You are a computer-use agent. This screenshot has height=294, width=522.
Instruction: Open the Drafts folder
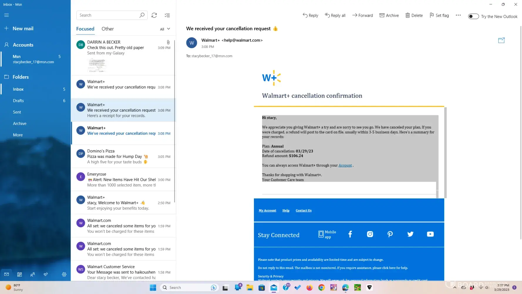tap(18, 101)
